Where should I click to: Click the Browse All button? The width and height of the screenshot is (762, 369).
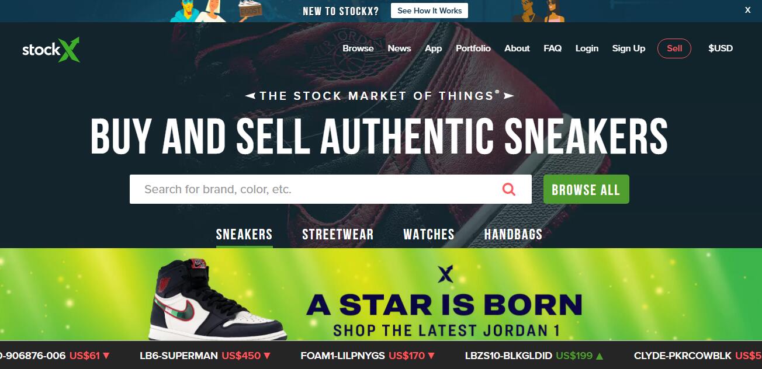pyautogui.click(x=586, y=189)
